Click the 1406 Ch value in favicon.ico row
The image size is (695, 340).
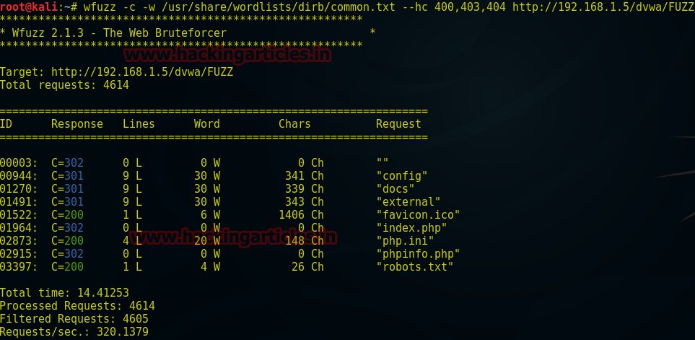click(302, 215)
